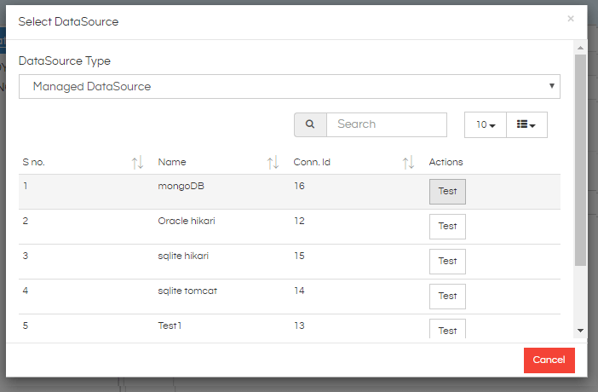This screenshot has width=598, height=392.
Task: Open the column list view icon menu
Action: point(526,124)
